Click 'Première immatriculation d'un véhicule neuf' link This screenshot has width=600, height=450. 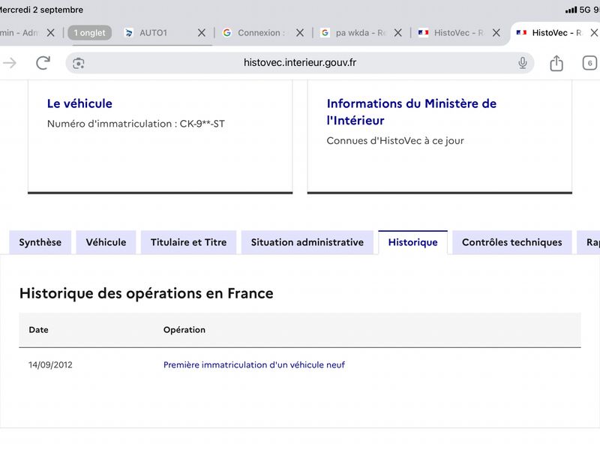254,364
